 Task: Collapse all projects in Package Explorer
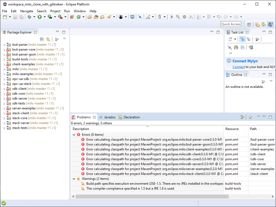[x=42, y=39]
